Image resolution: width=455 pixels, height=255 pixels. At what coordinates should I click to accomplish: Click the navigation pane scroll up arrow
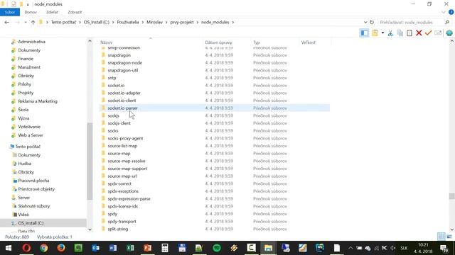click(x=90, y=41)
